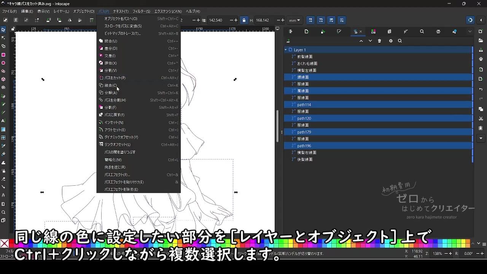Choose 結合(C) from the Path menu
The width and height of the screenshot is (487, 274).
tap(111, 85)
